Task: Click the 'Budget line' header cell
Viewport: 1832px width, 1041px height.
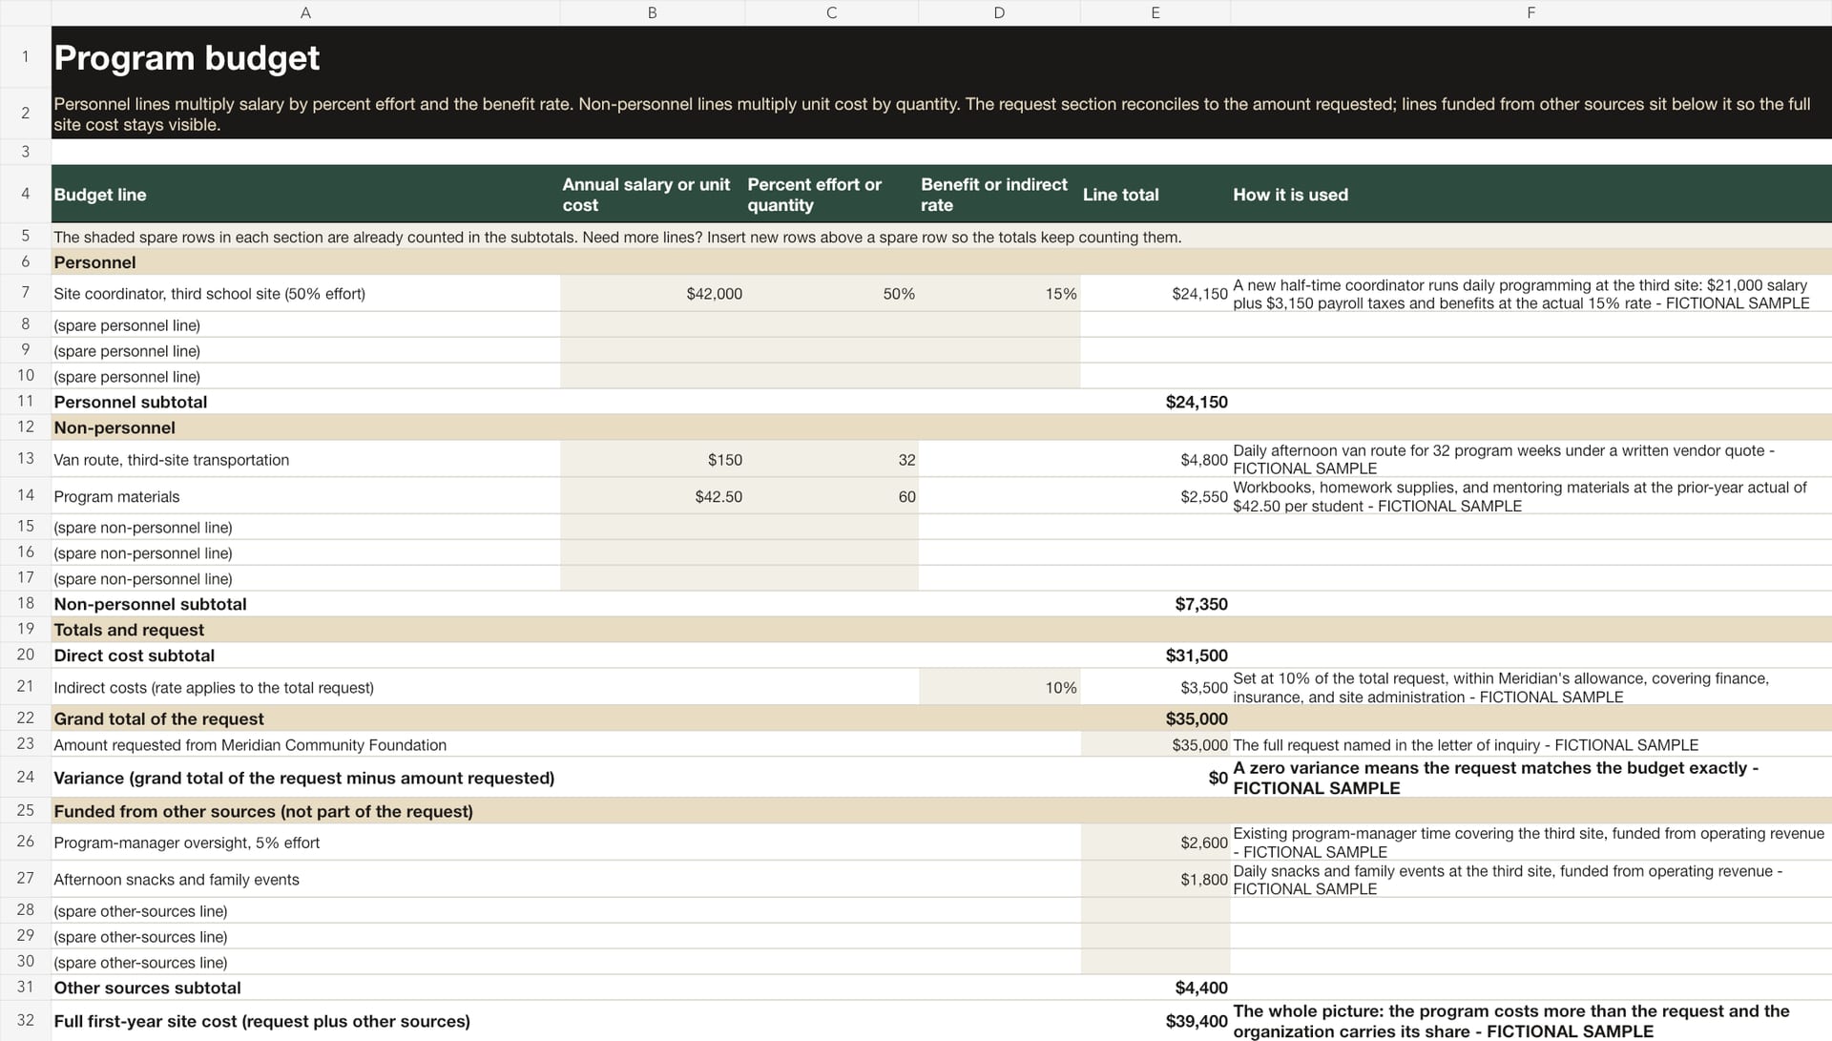Action: [x=305, y=195]
